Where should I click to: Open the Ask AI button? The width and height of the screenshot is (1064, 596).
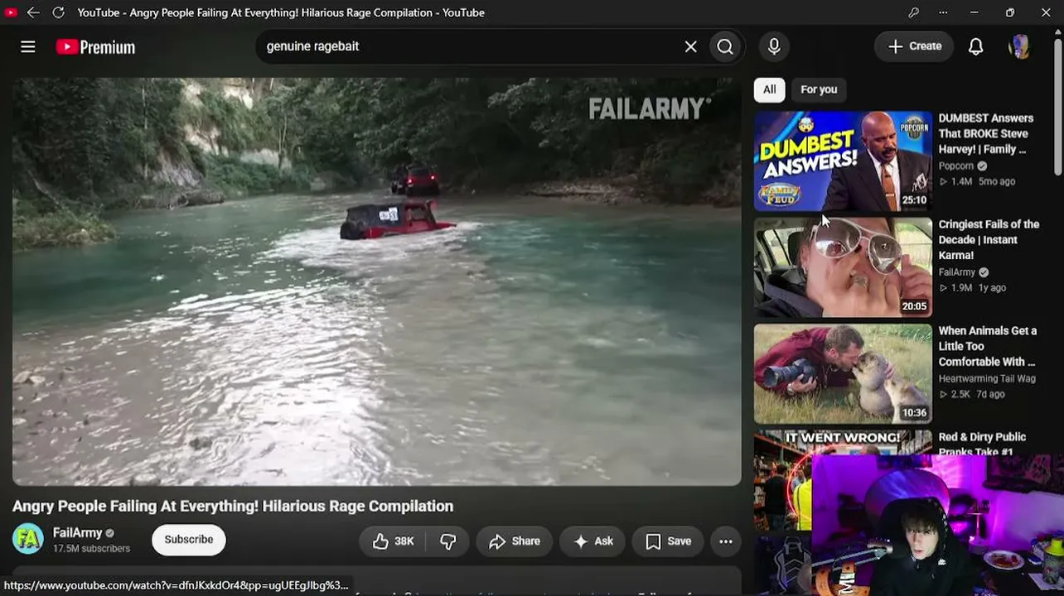593,541
